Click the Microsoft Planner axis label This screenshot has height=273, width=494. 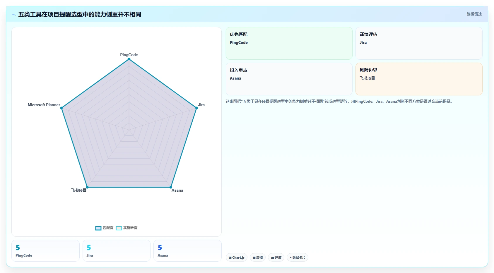[44, 105]
